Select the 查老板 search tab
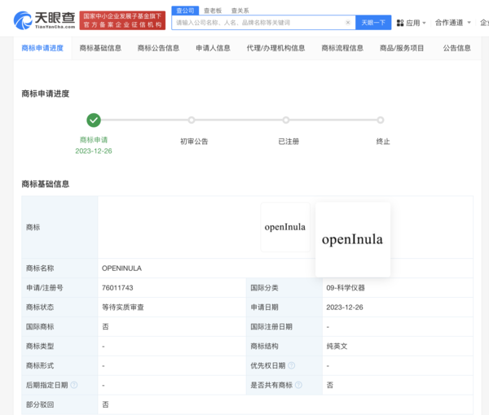Screen dimensions: 489x415 (213, 11)
